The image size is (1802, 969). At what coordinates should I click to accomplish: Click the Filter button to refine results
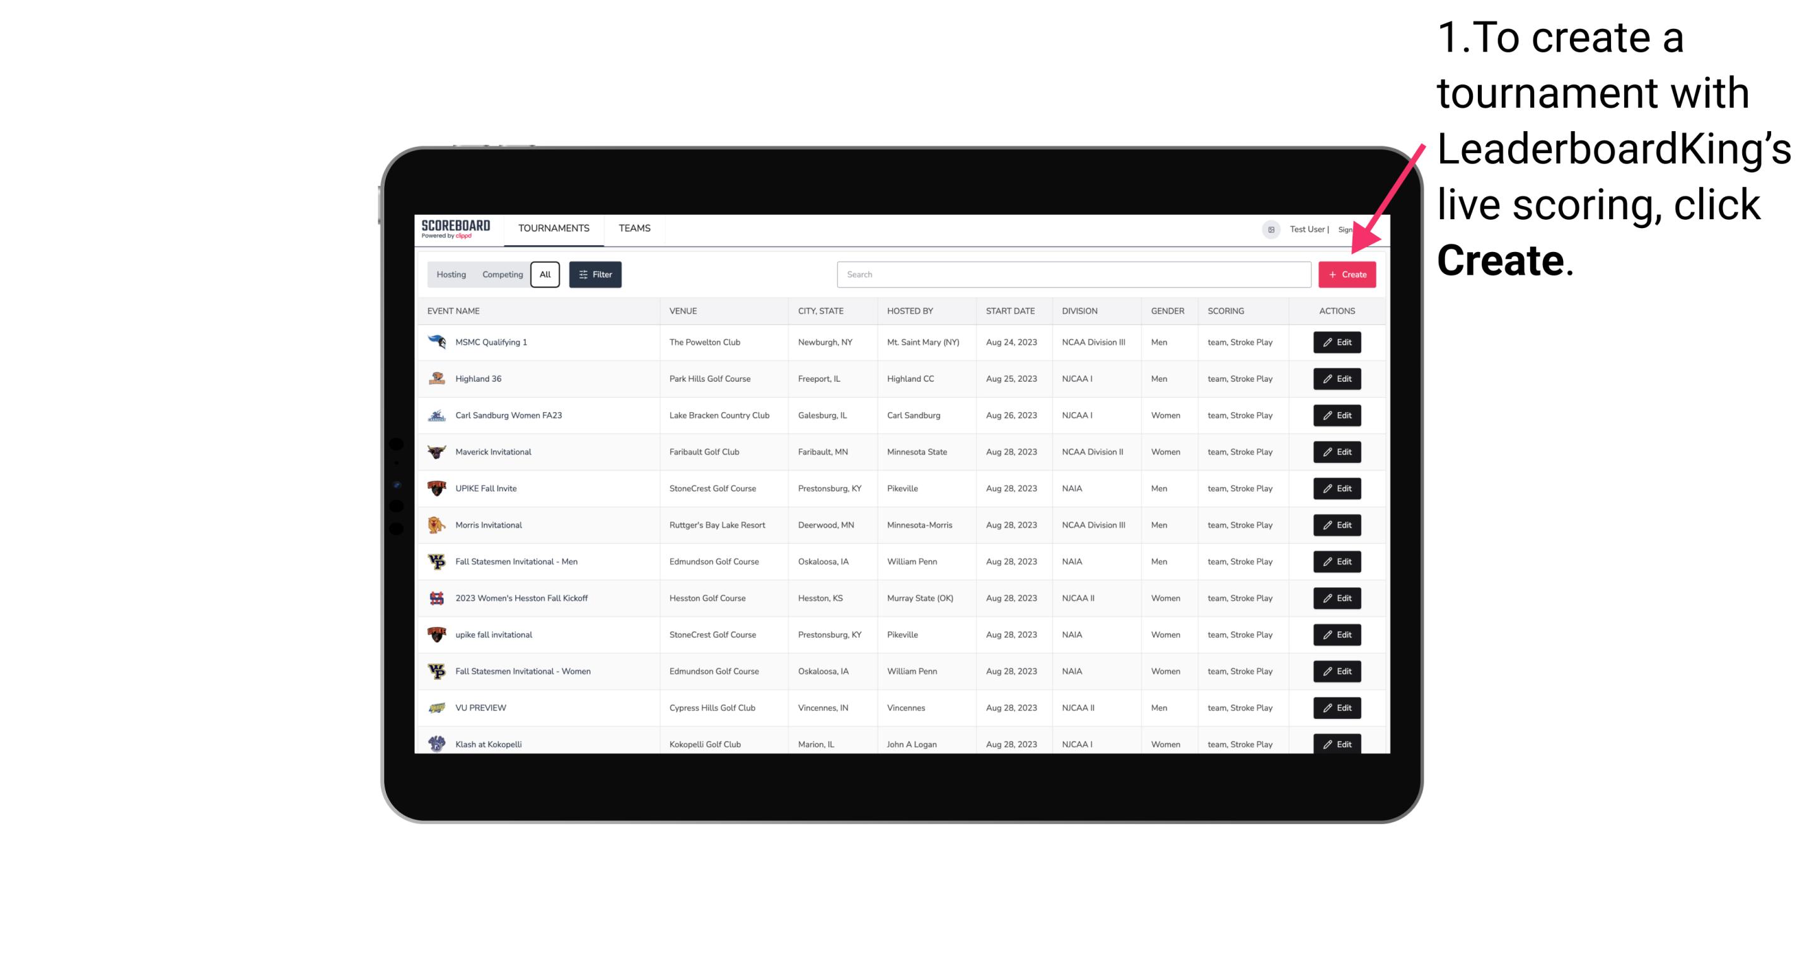595,275
